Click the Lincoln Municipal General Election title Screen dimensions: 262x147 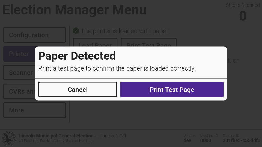click(56, 136)
